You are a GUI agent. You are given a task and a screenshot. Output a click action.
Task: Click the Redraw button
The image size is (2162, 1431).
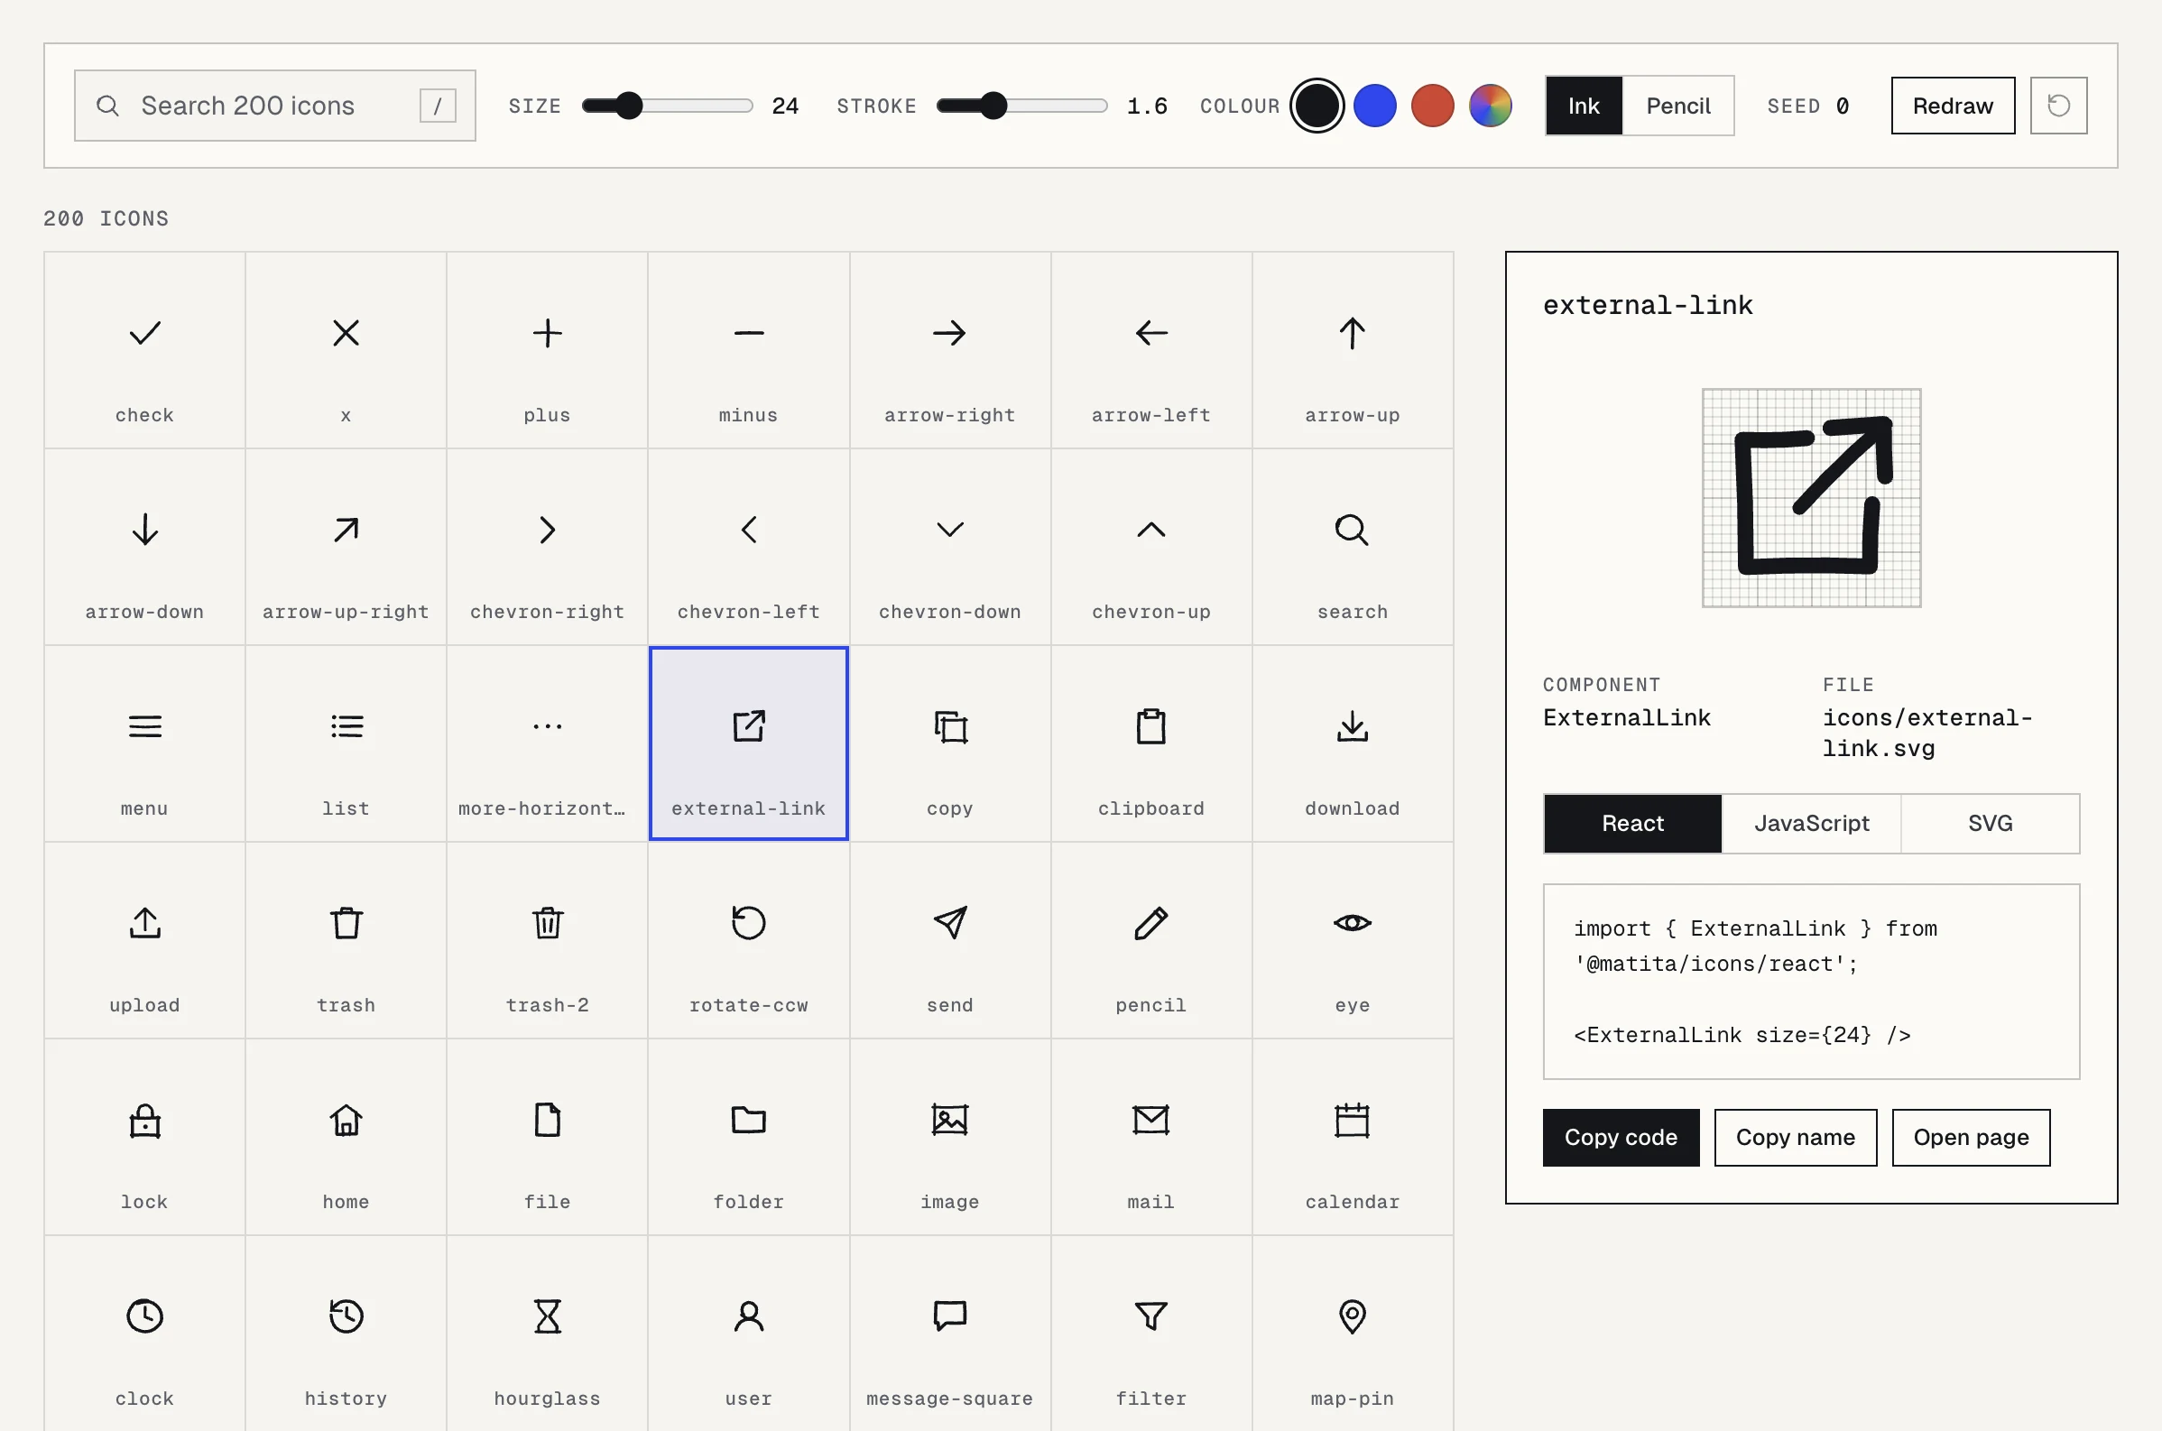1952,106
